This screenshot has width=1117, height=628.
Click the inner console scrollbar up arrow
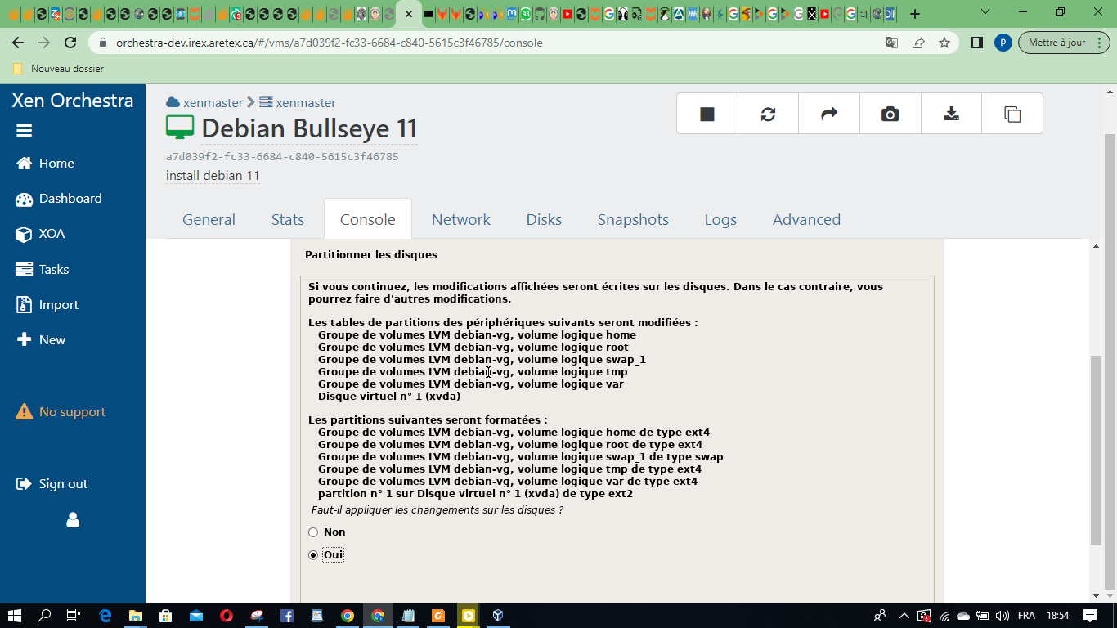coord(1097,245)
